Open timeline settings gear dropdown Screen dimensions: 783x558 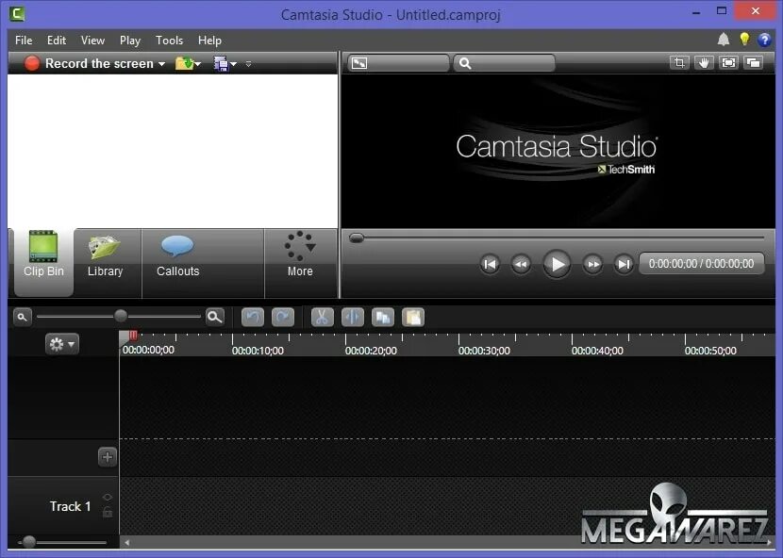pyautogui.click(x=62, y=344)
